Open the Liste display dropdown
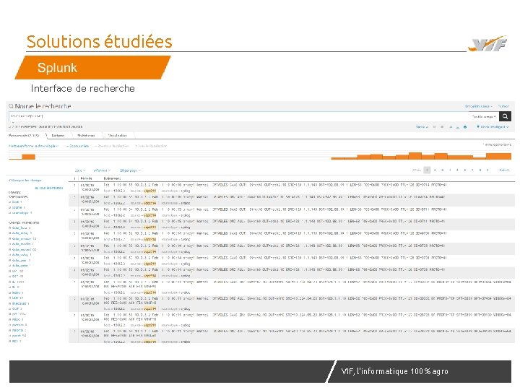 coord(80,170)
